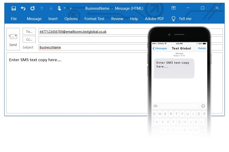The width and height of the screenshot is (229, 152).
Task: Open the File menu
Action: [x=14, y=19]
